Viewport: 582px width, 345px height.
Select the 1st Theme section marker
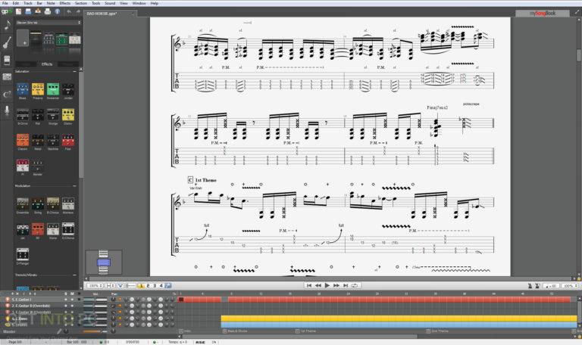306,331
